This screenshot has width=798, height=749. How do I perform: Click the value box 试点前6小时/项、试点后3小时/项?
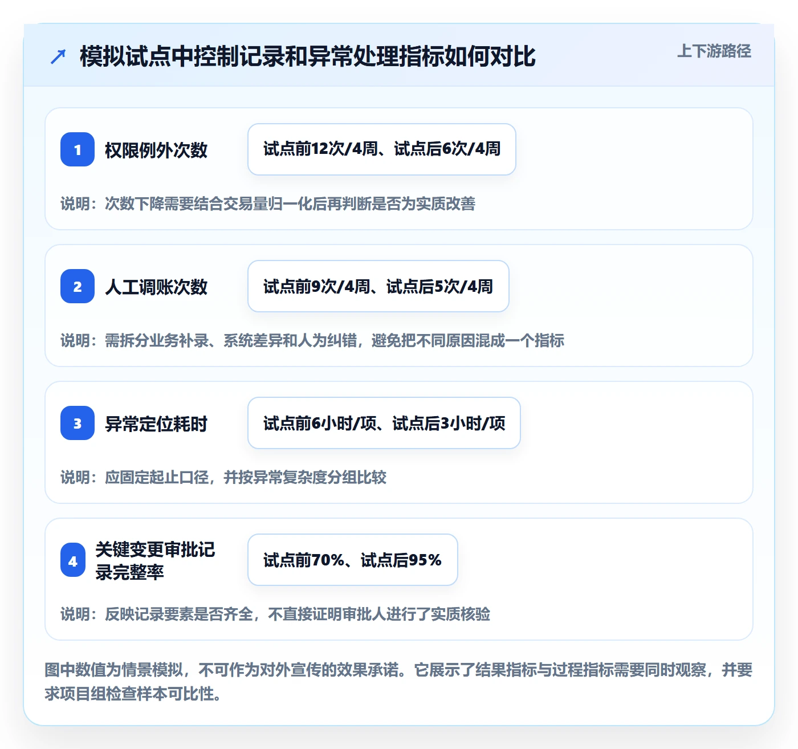coord(384,423)
